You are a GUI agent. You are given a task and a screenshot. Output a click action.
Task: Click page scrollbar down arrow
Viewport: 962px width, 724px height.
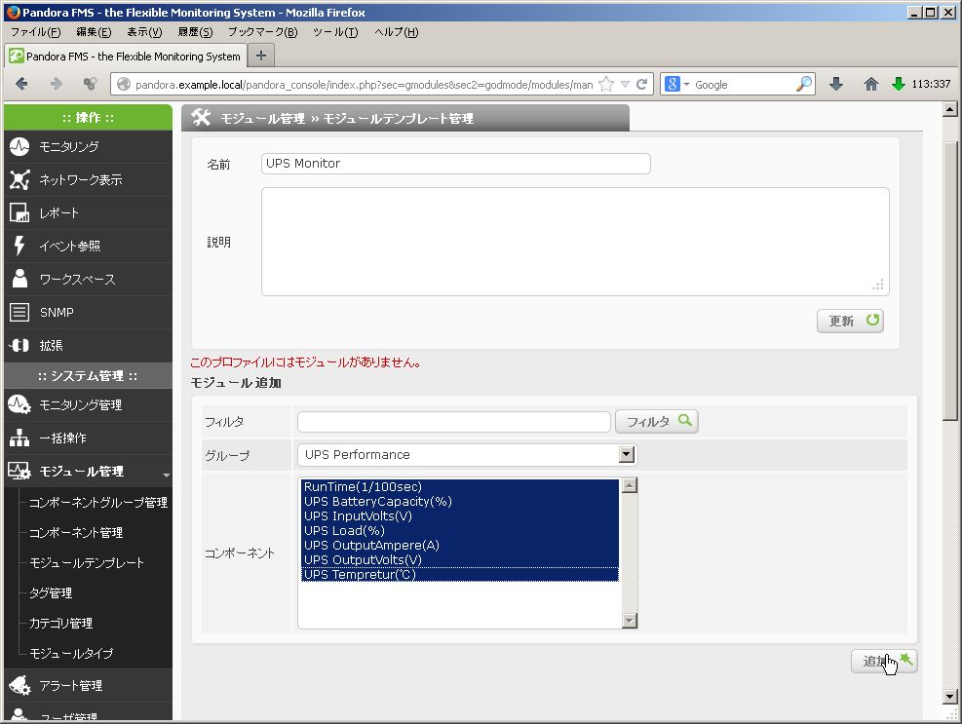pyautogui.click(x=949, y=697)
